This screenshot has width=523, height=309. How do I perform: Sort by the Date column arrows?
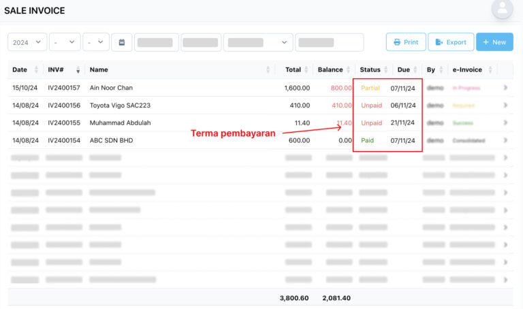(37, 70)
